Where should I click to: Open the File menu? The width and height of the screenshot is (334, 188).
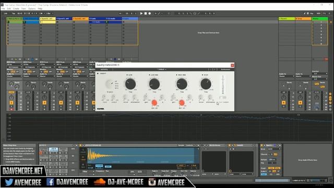3,9
